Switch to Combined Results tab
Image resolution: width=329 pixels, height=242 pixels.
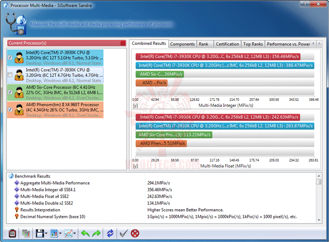coord(149,43)
